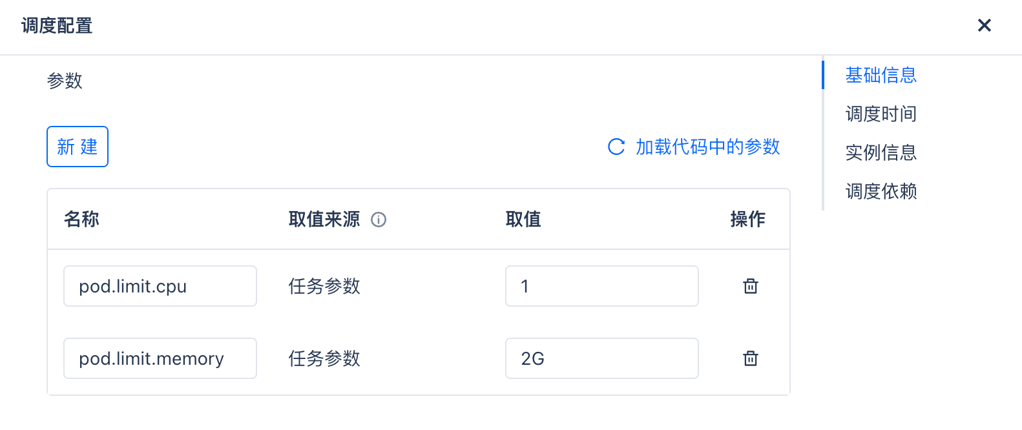Delete the pod.limit.memory parameter row
The width and height of the screenshot is (1022, 430).
(750, 358)
